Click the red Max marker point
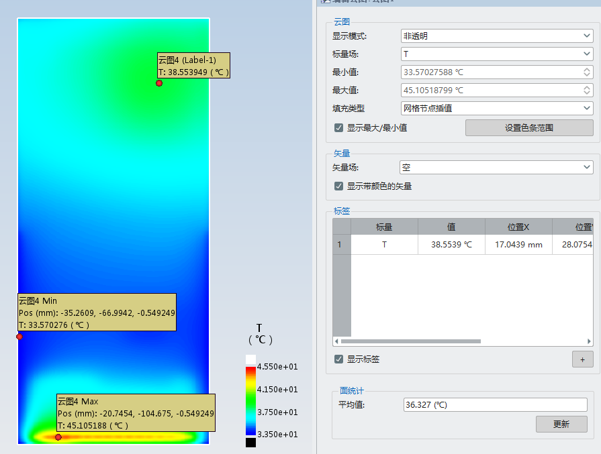Screen dimensions: 601x454 [x=58, y=437]
